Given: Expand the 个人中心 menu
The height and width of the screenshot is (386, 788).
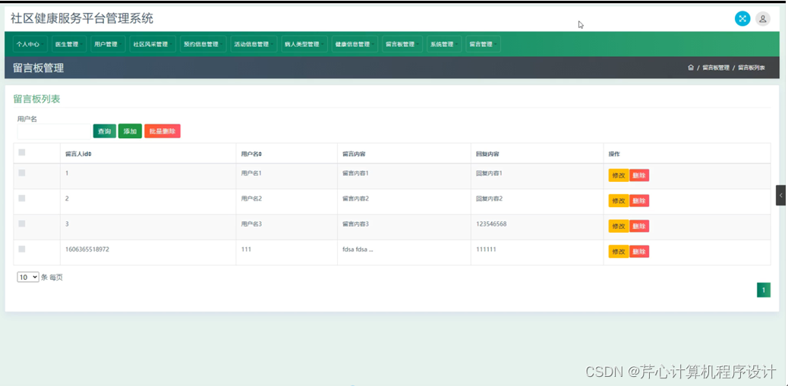Looking at the screenshot, I should (x=30, y=44).
